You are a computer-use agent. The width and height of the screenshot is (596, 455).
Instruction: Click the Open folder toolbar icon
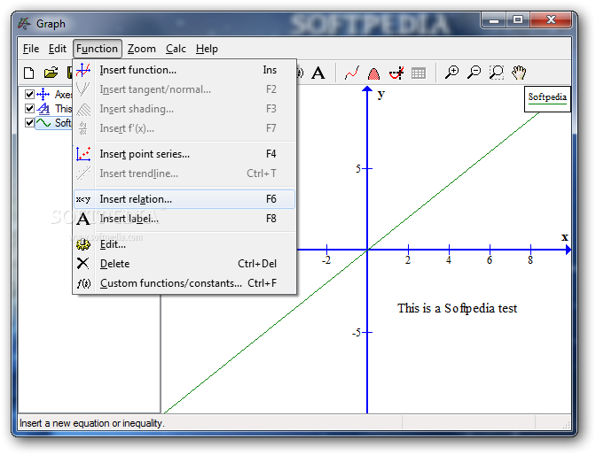click(x=51, y=73)
